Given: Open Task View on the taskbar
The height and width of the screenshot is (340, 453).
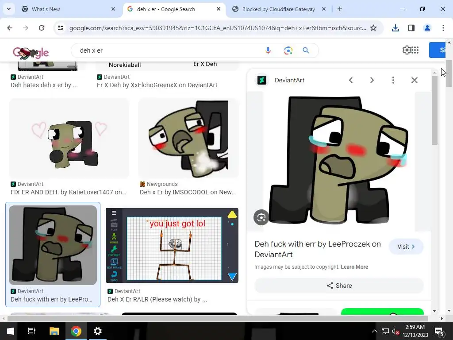Looking at the screenshot, I should [31, 331].
